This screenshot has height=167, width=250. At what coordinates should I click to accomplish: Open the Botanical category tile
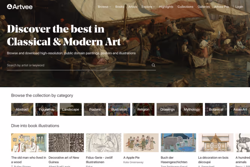click(x=216, y=109)
